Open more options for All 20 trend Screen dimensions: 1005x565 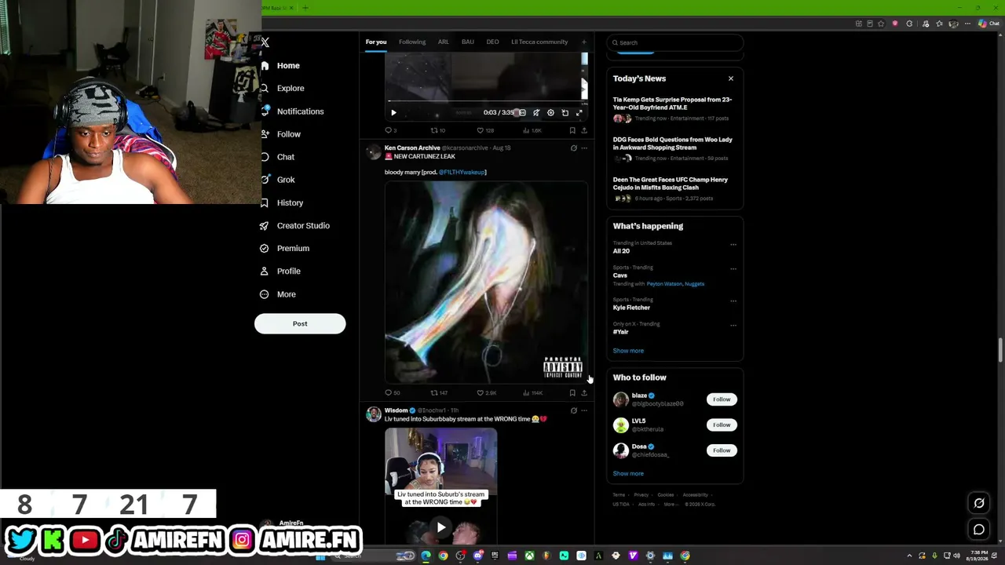tap(733, 244)
